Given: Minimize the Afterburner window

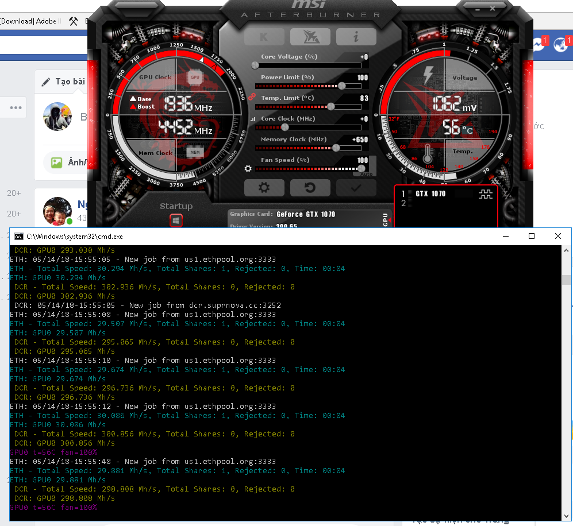Looking at the screenshot, I should 478,9.
